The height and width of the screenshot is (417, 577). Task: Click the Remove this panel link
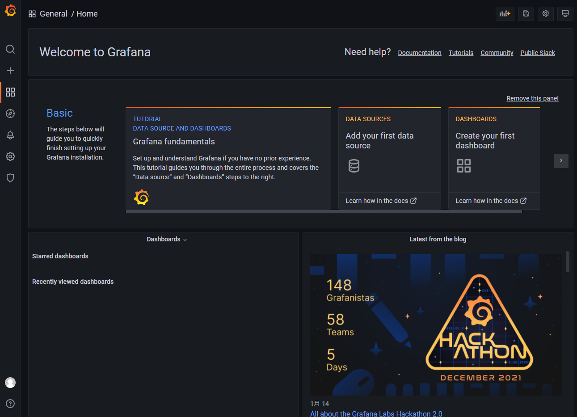(532, 98)
